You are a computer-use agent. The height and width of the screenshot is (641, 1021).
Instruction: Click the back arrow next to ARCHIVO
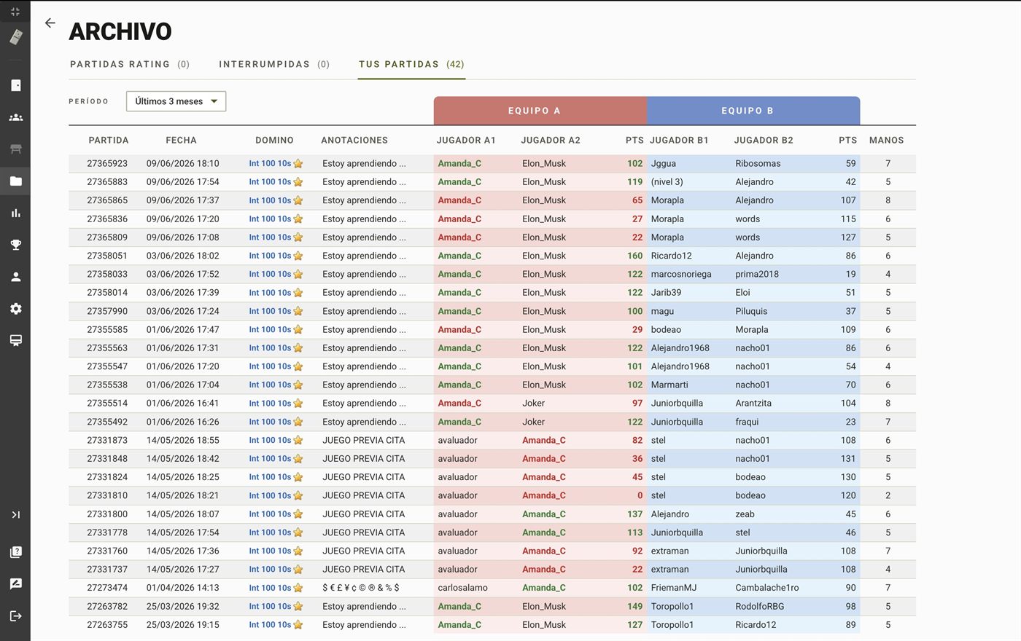50,23
